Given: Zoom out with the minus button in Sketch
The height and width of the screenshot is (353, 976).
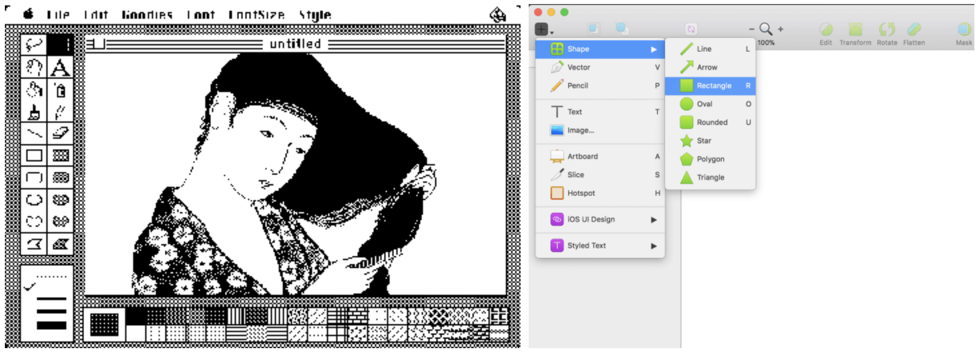Looking at the screenshot, I should coord(751,29).
